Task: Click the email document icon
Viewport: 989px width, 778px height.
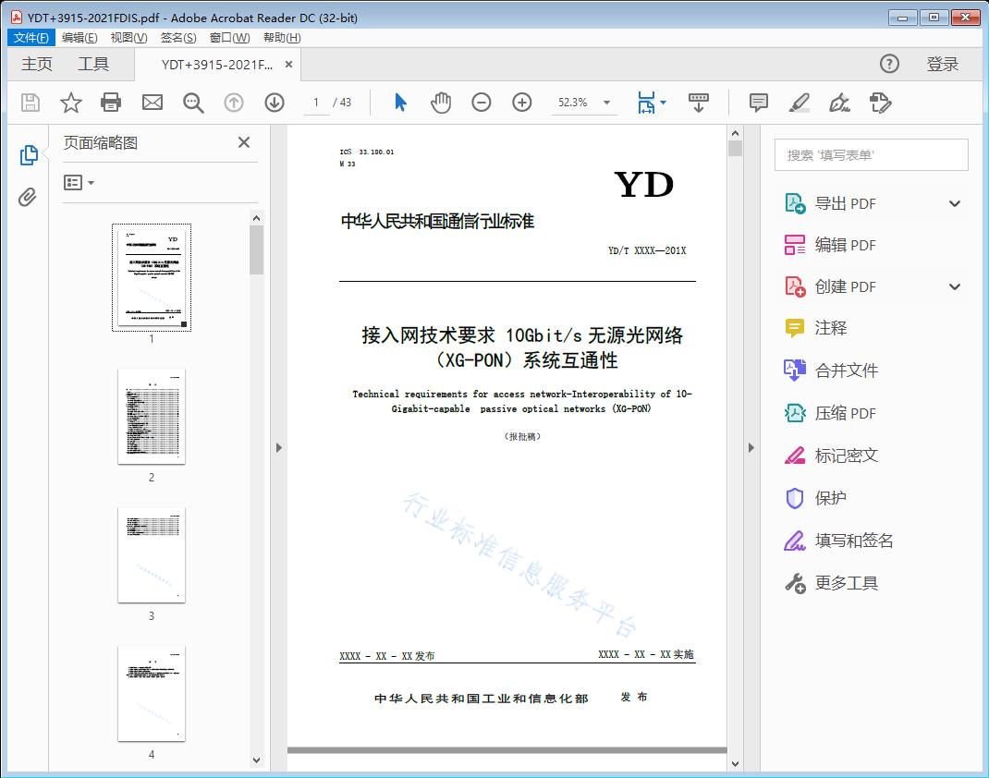Action: (152, 103)
